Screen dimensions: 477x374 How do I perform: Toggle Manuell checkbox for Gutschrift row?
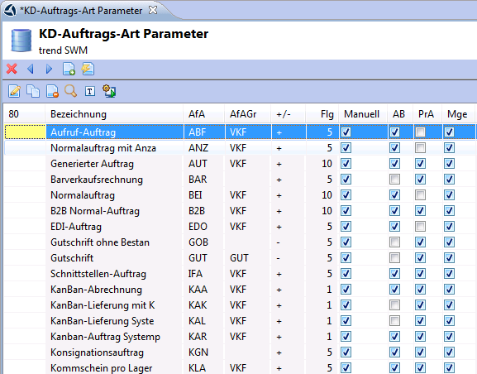pyautogui.click(x=346, y=258)
